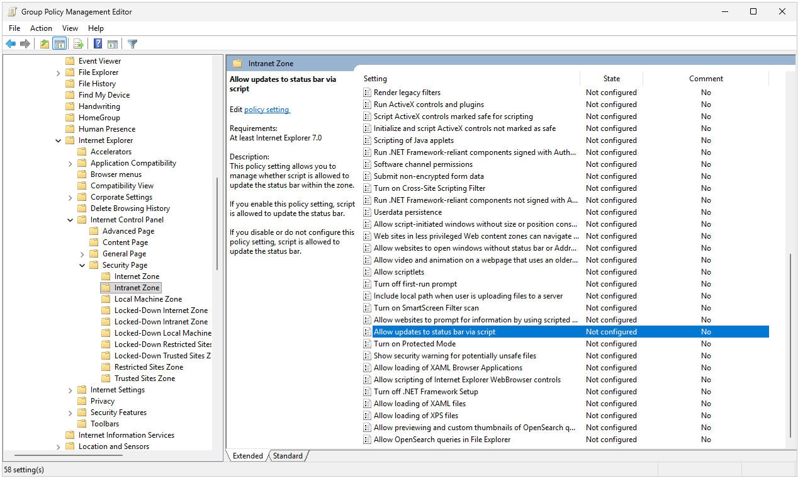
Task: Select Restricted Sites Zone in the tree
Action: click(149, 367)
